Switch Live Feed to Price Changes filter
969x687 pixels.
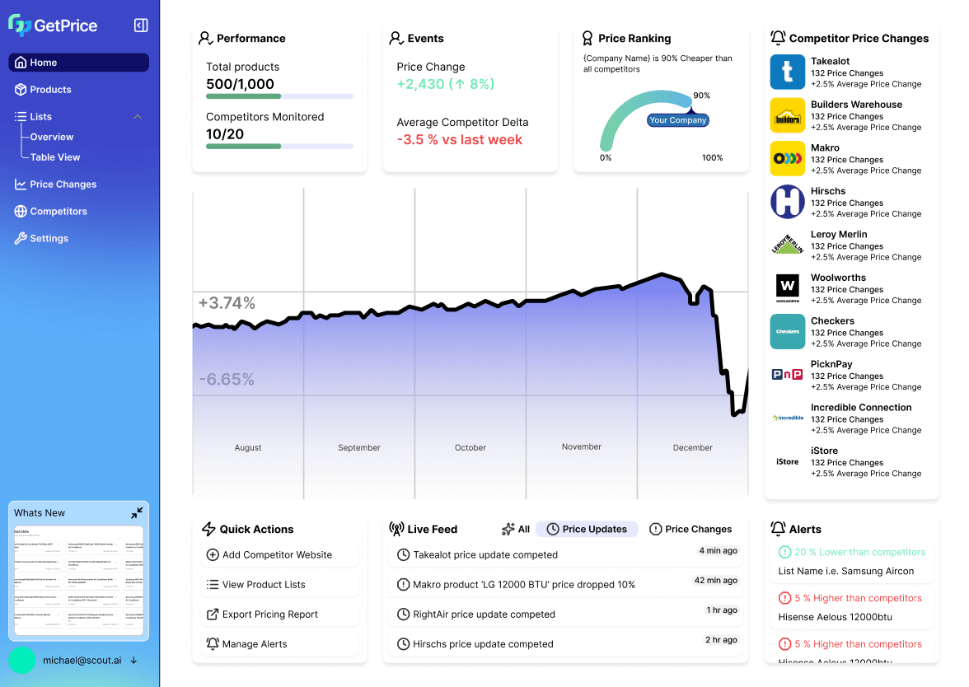pyautogui.click(x=690, y=529)
